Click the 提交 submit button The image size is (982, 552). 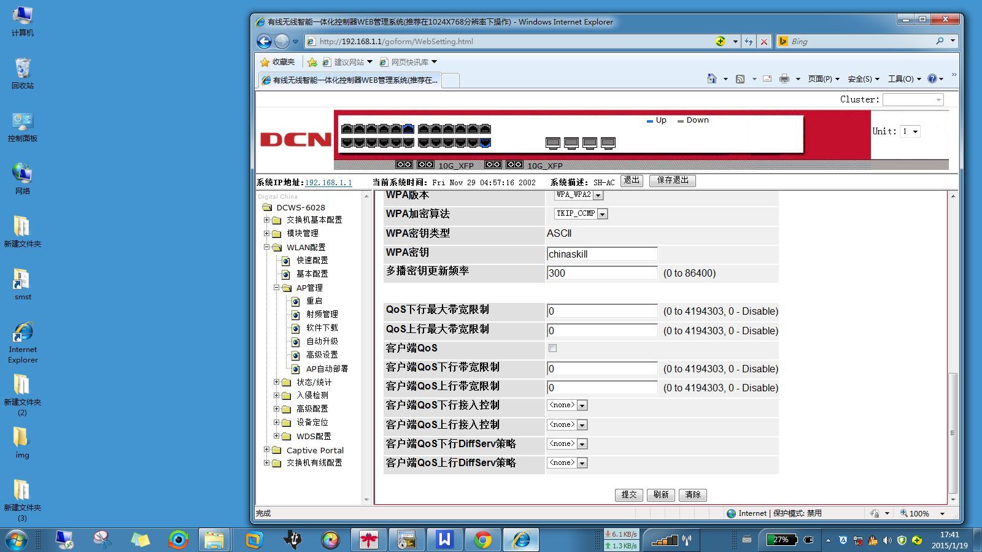(629, 495)
